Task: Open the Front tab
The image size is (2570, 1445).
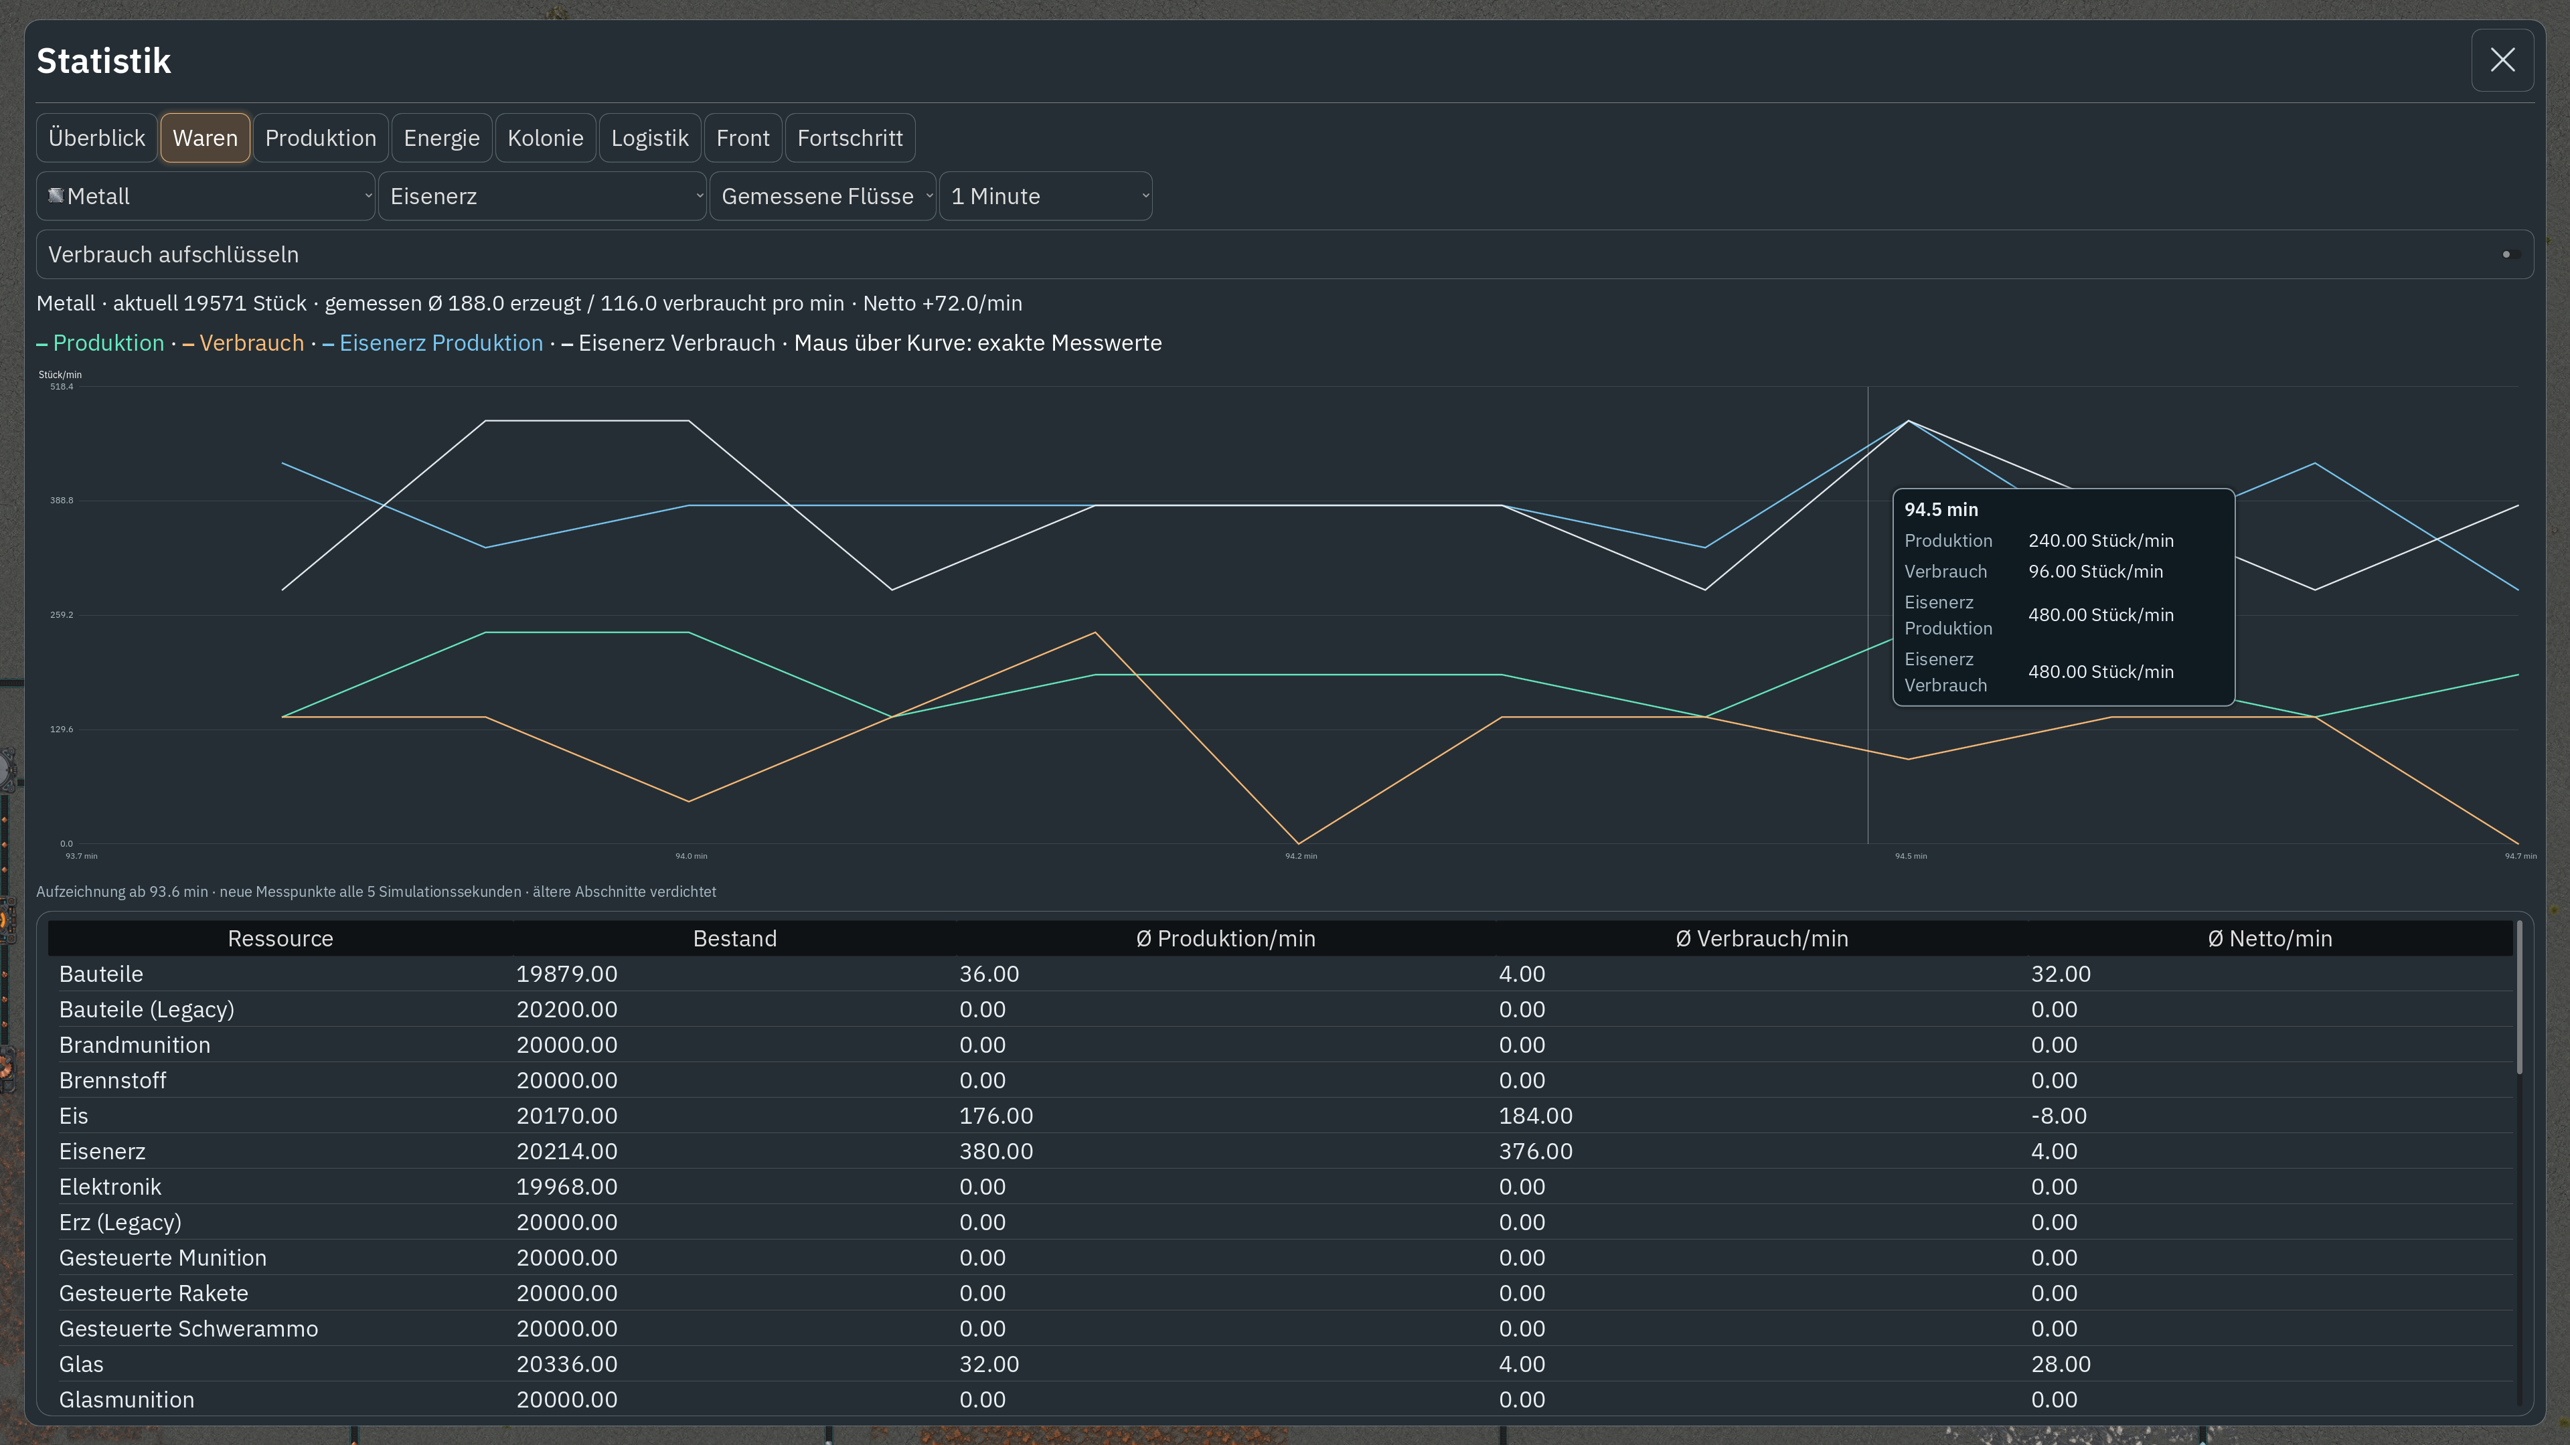Action: pyautogui.click(x=742, y=138)
